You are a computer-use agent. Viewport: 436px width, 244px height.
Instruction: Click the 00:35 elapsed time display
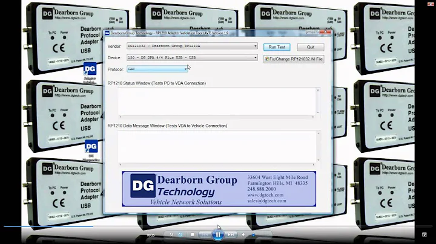pyautogui.click(x=151, y=235)
